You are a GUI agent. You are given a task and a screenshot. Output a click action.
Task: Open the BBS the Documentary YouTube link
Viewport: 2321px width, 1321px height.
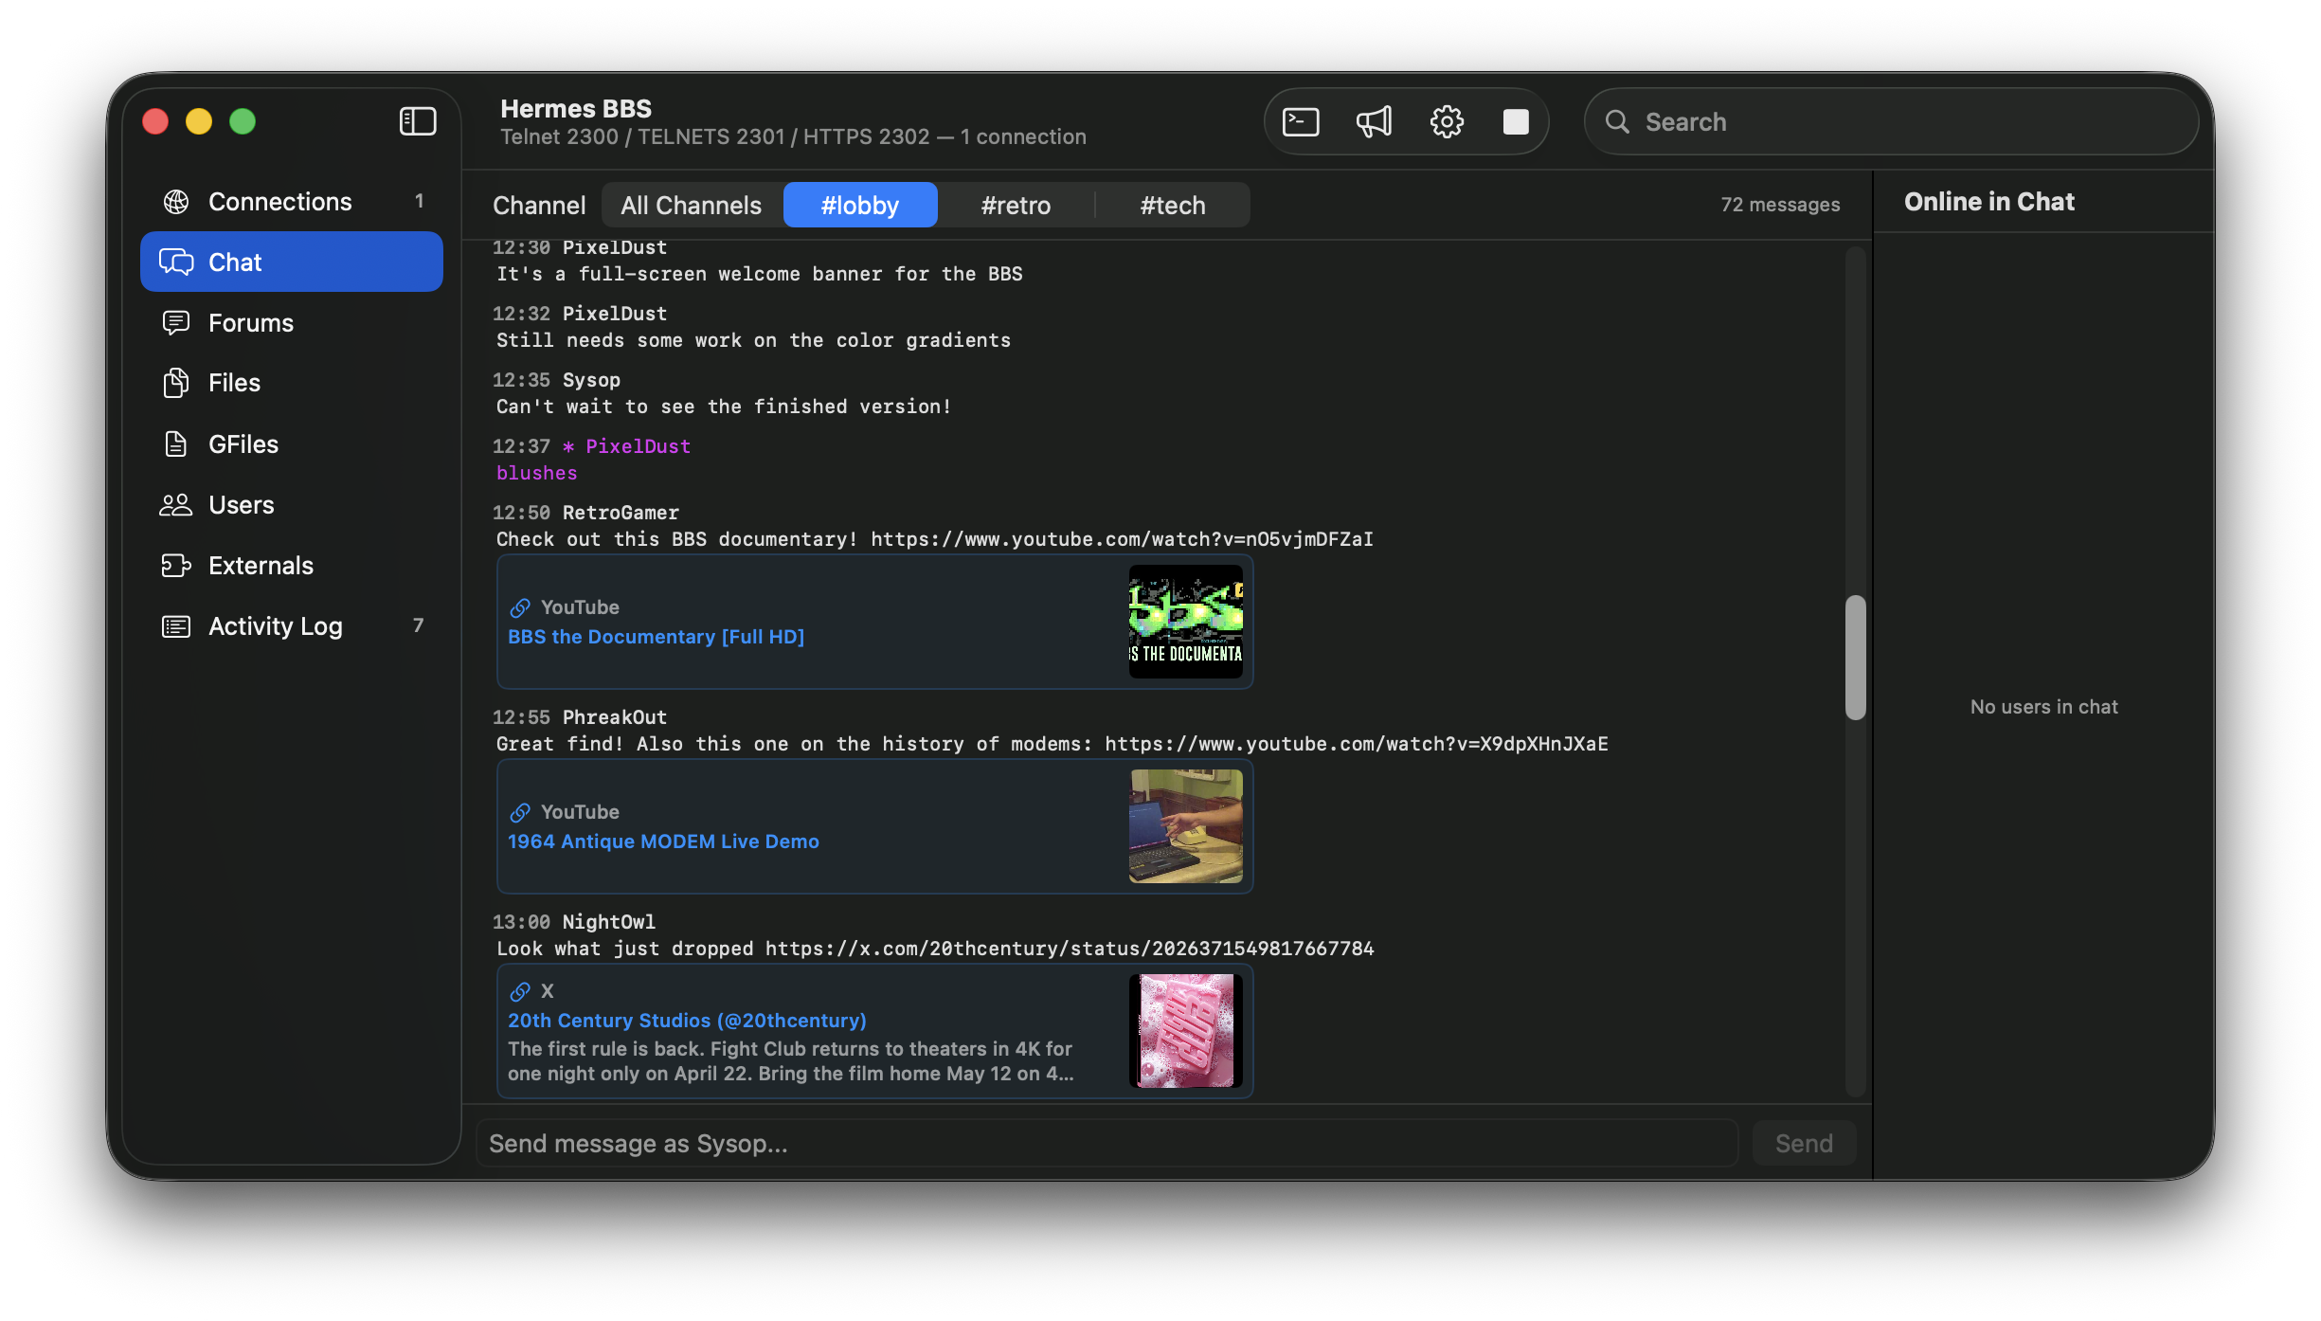656,636
